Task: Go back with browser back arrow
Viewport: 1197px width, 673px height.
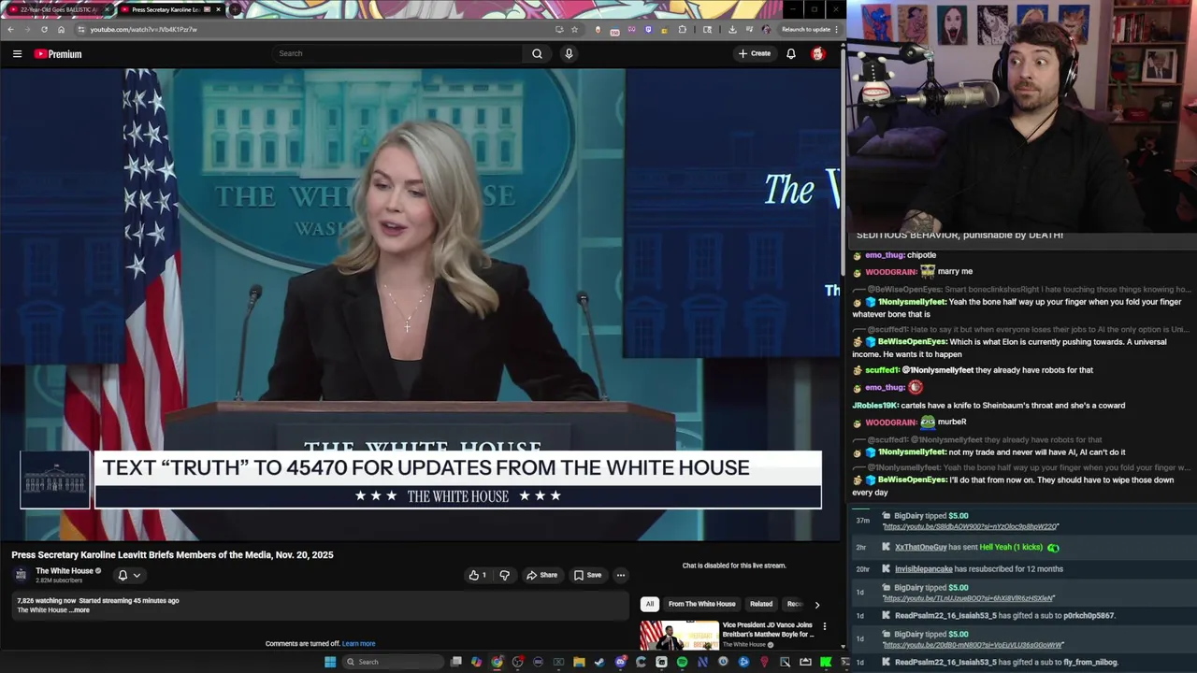Action: click(10, 29)
